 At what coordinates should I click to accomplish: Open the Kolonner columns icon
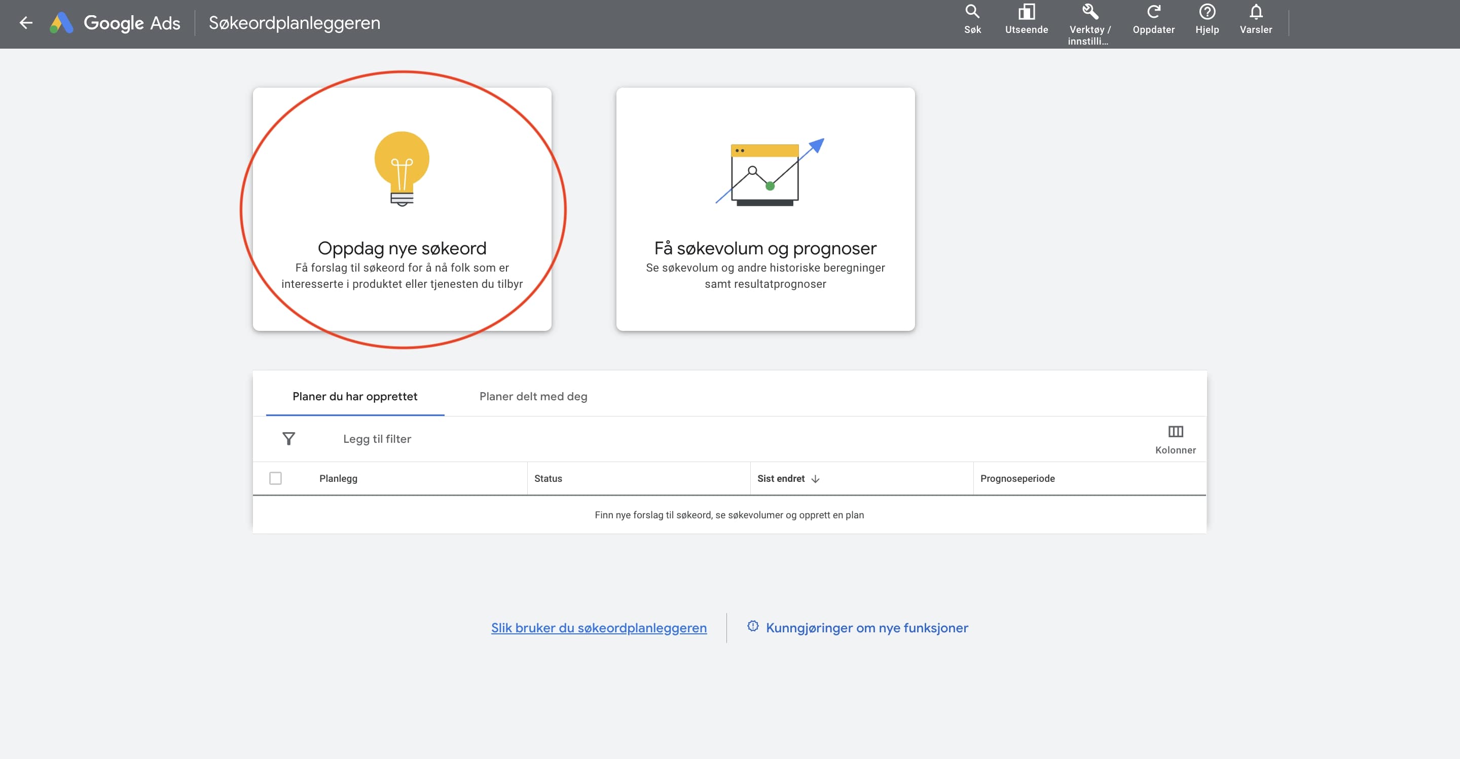pos(1175,432)
